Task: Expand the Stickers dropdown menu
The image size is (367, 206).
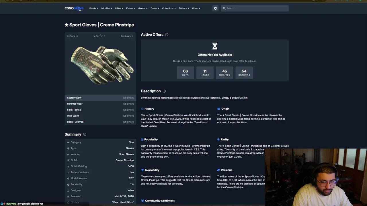Action: [x=184, y=8]
